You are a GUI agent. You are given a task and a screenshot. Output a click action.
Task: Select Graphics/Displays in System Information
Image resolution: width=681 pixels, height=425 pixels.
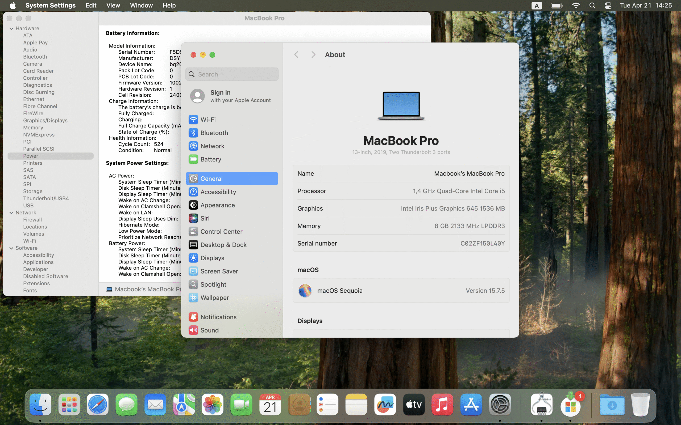point(45,121)
